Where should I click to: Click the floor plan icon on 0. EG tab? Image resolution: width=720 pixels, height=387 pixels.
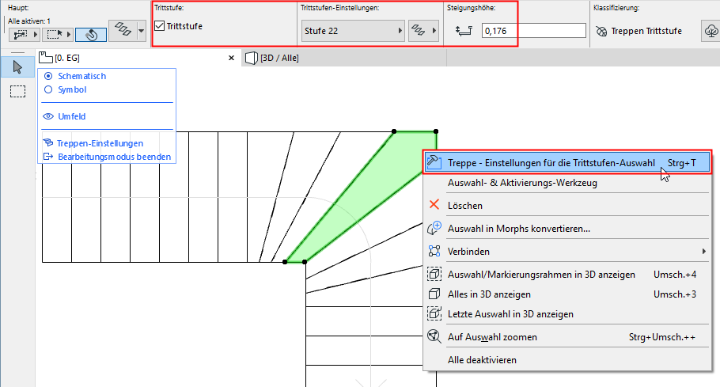tap(45, 58)
